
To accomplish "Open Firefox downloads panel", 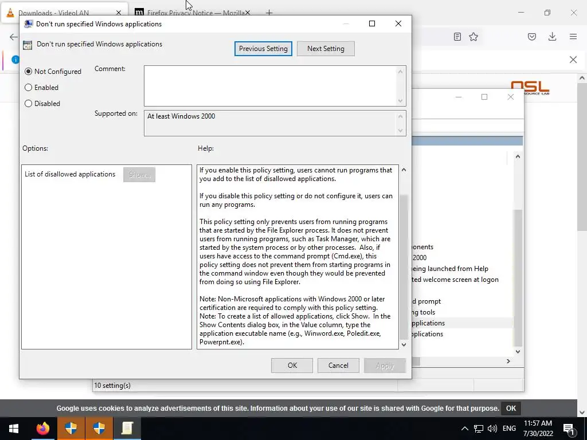I will tap(552, 37).
